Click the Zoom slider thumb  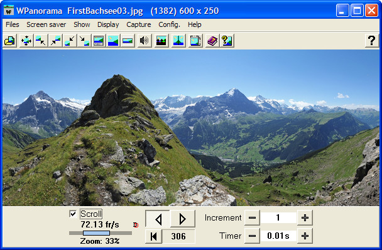pos(97,233)
